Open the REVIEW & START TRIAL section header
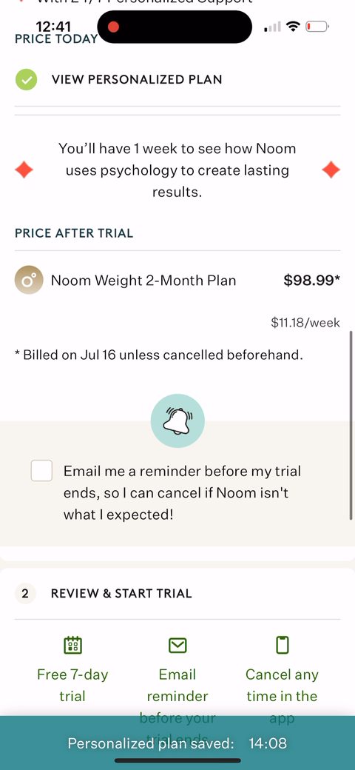The width and height of the screenshot is (355, 770). tap(121, 593)
